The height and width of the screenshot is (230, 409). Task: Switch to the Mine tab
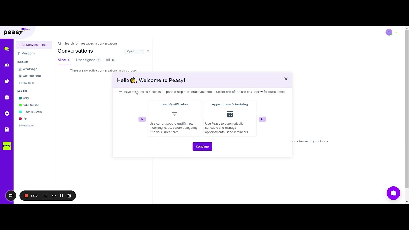(64, 60)
